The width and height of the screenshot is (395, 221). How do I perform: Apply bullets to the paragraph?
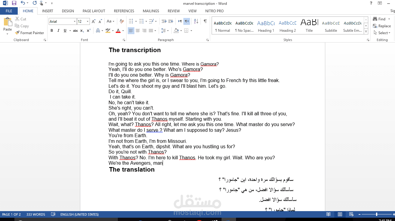pyautogui.click(x=131, y=22)
